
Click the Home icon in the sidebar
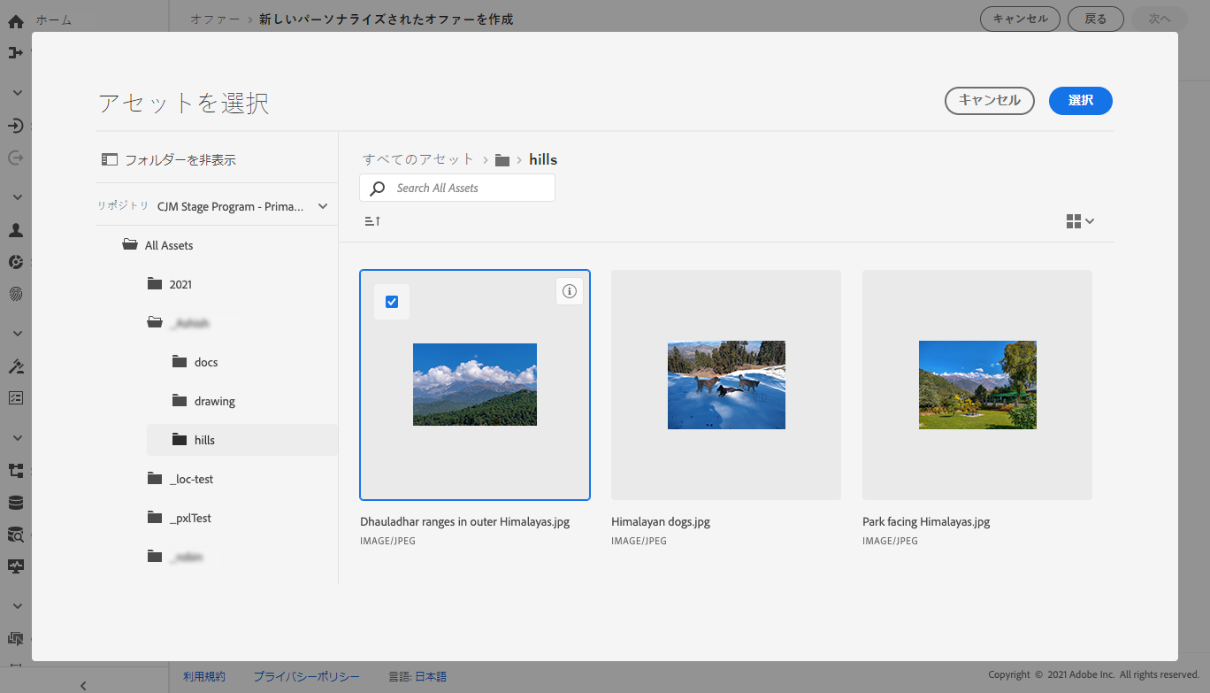point(15,20)
